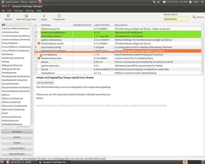Click the sections list horizontal scrollbar
Image resolution: width=205 pixels, height=164 pixels.
[x=16, y=127]
